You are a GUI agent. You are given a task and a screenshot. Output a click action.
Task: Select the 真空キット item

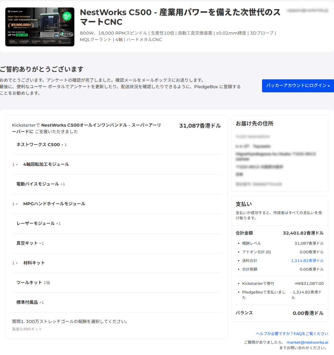pyautogui.click(x=27, y=243)
